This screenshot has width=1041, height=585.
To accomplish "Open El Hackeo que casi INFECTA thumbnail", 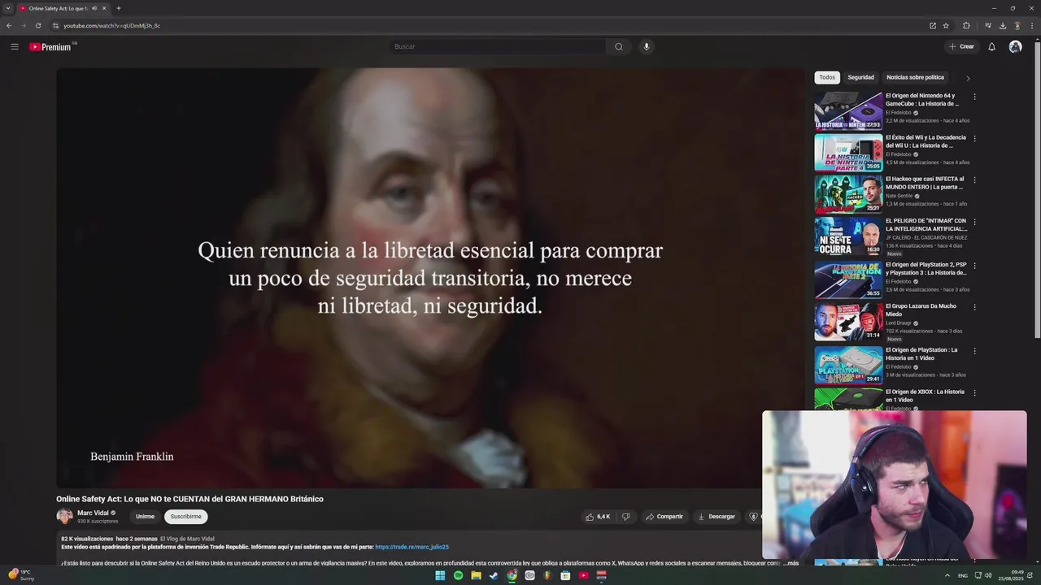I will (848, 194).
